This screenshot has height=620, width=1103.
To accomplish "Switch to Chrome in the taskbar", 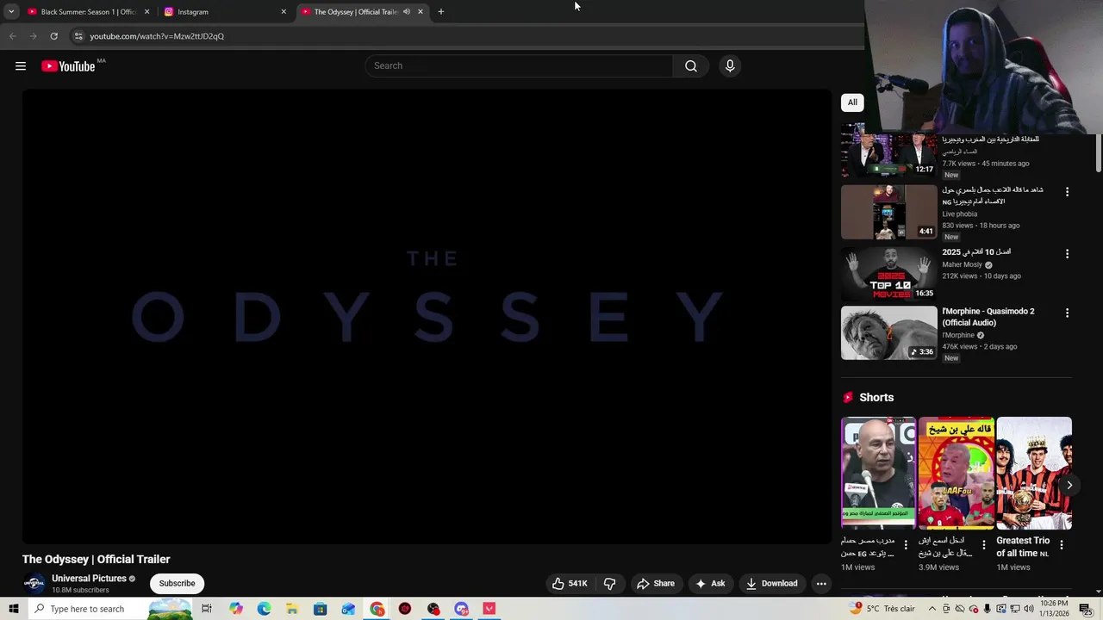I will (x=377, y=609).
